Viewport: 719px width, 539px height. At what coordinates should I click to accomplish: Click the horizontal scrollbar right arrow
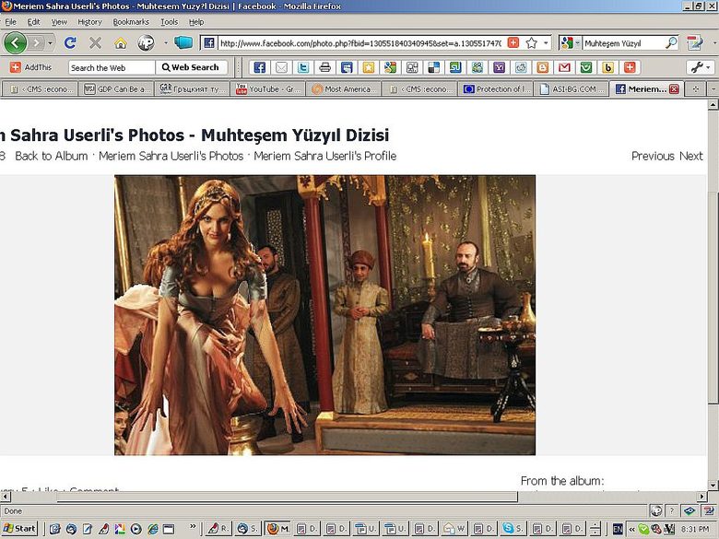coord(702,497)
